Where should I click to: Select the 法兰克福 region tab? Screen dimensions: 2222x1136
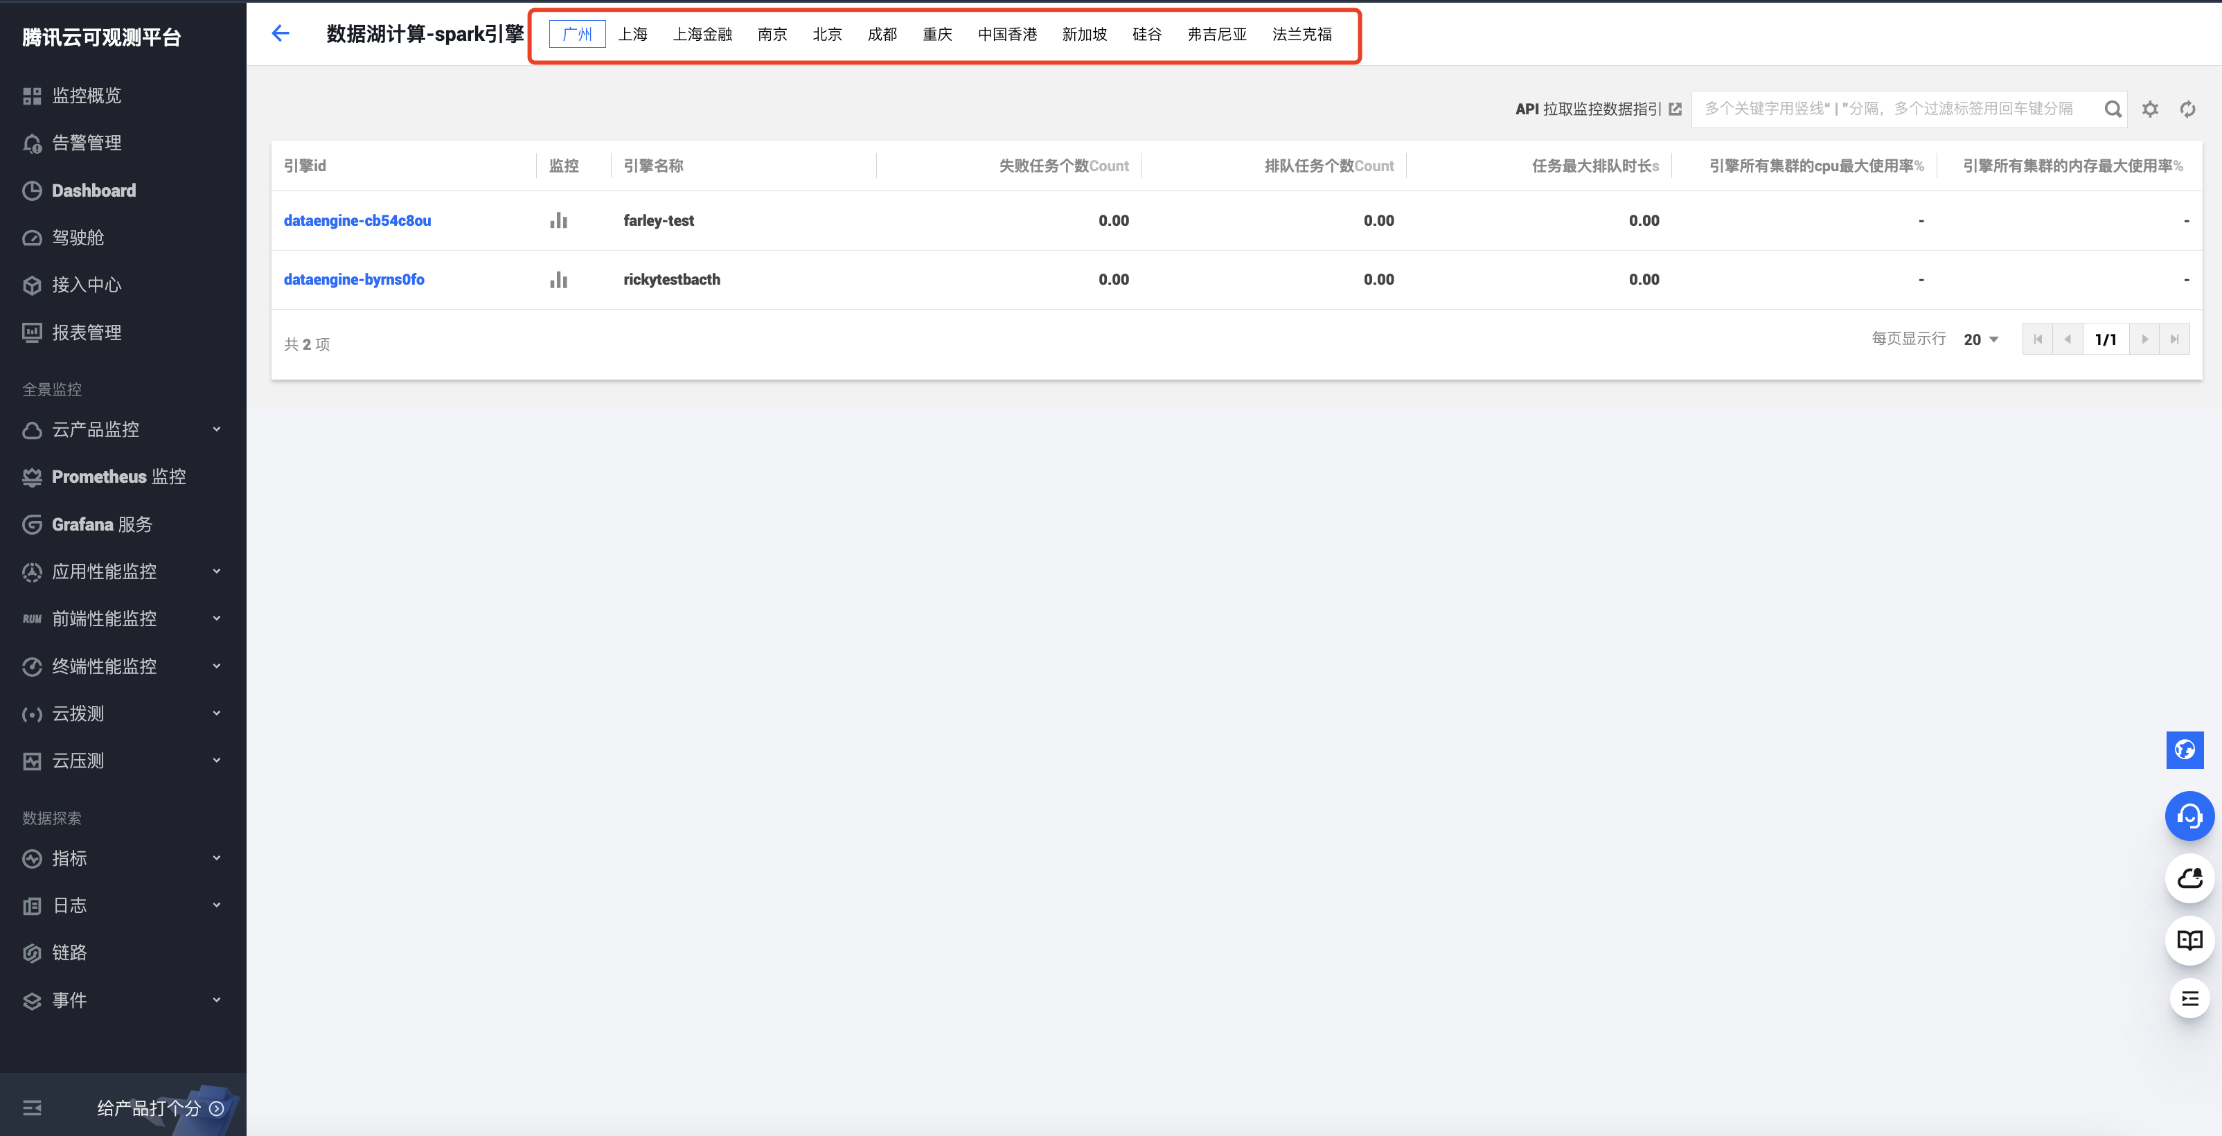point(1301,35)
